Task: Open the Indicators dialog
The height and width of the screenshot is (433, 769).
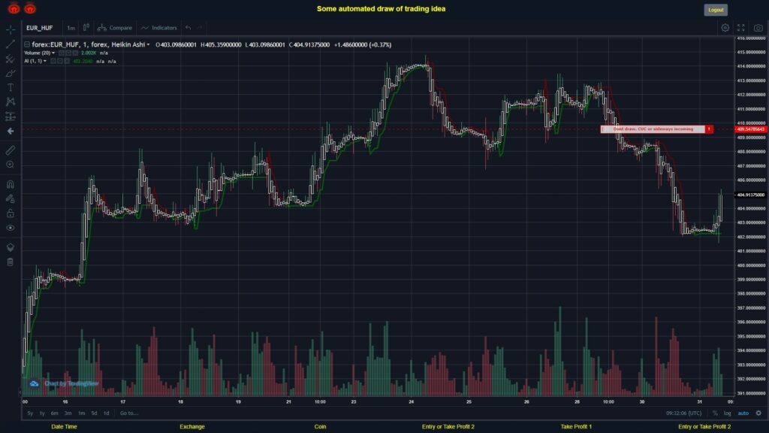Action: (x=159, y=28)
